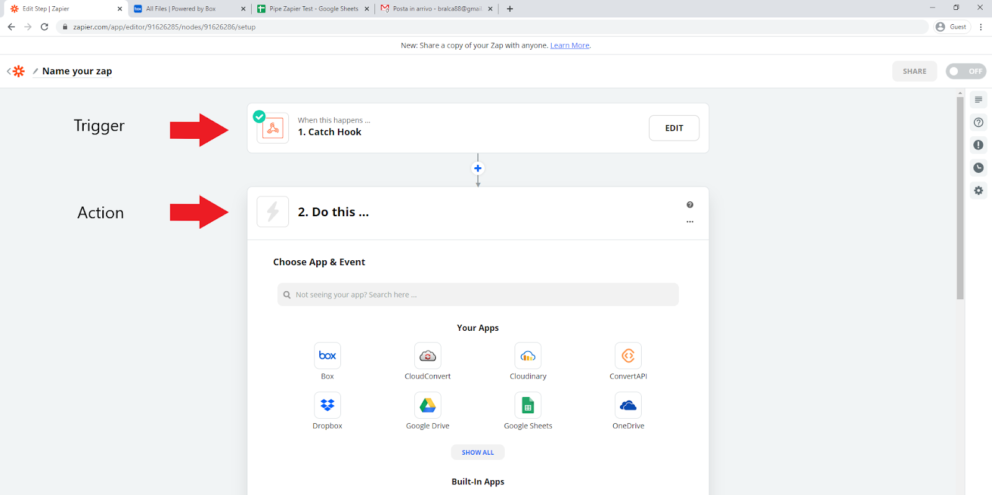Close the Gmail browser tab

tap(490, 9)
